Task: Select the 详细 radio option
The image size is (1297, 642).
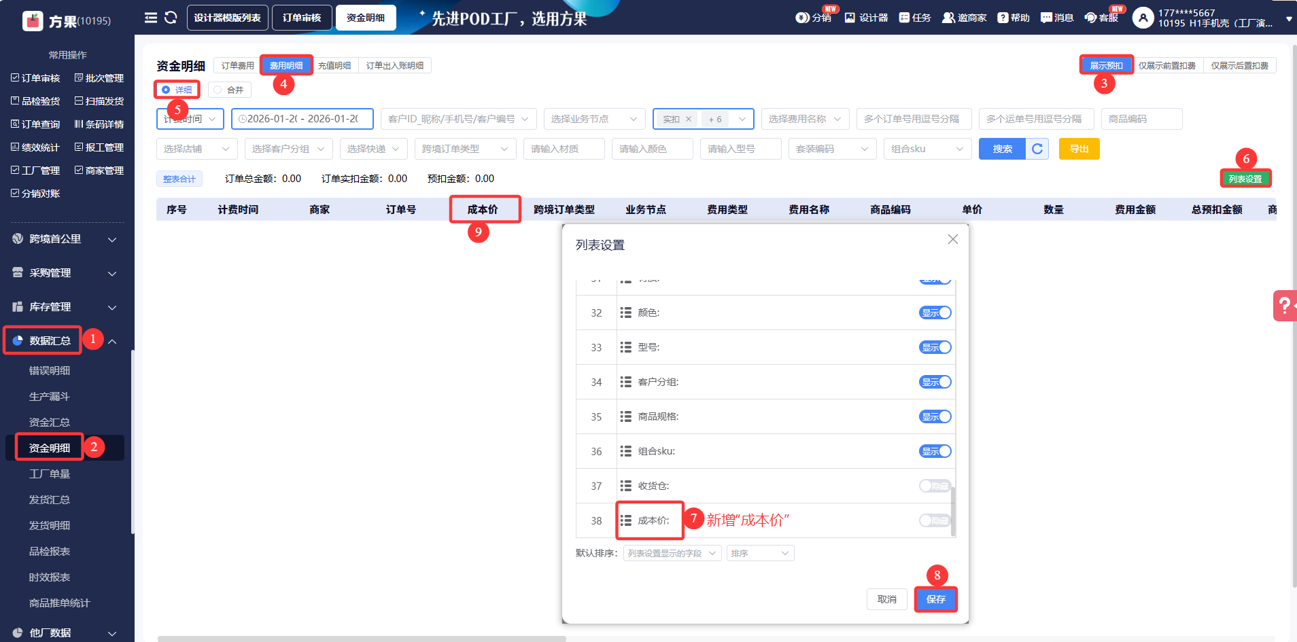Action: pyautogui.click(x=177, y=90)
